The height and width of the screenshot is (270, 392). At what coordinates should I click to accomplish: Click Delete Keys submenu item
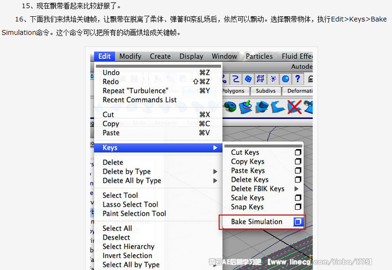click(250, 179)
